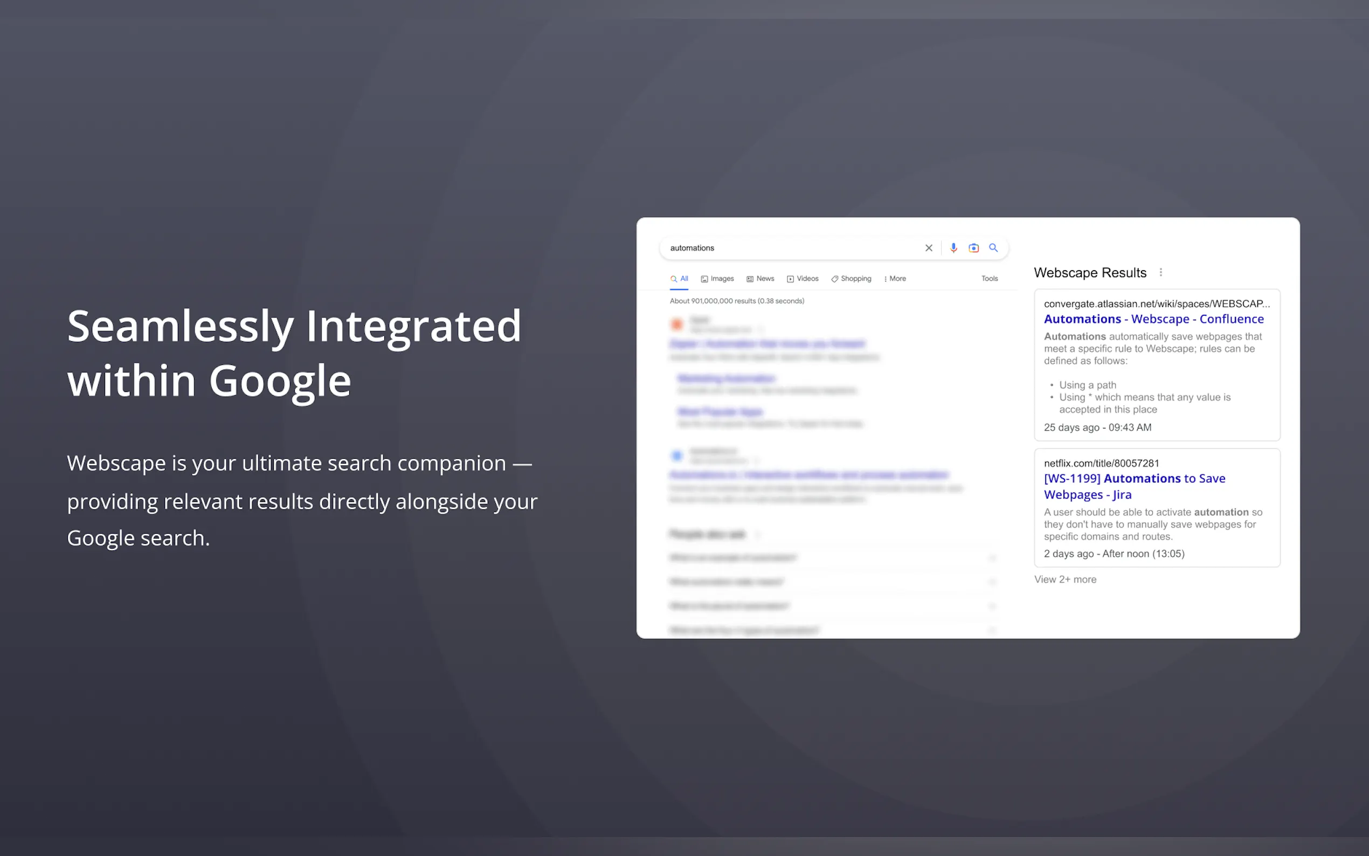Click into the automations search field
The width and height of the screenshot is (1369, 856).
[x=792, y=248]
